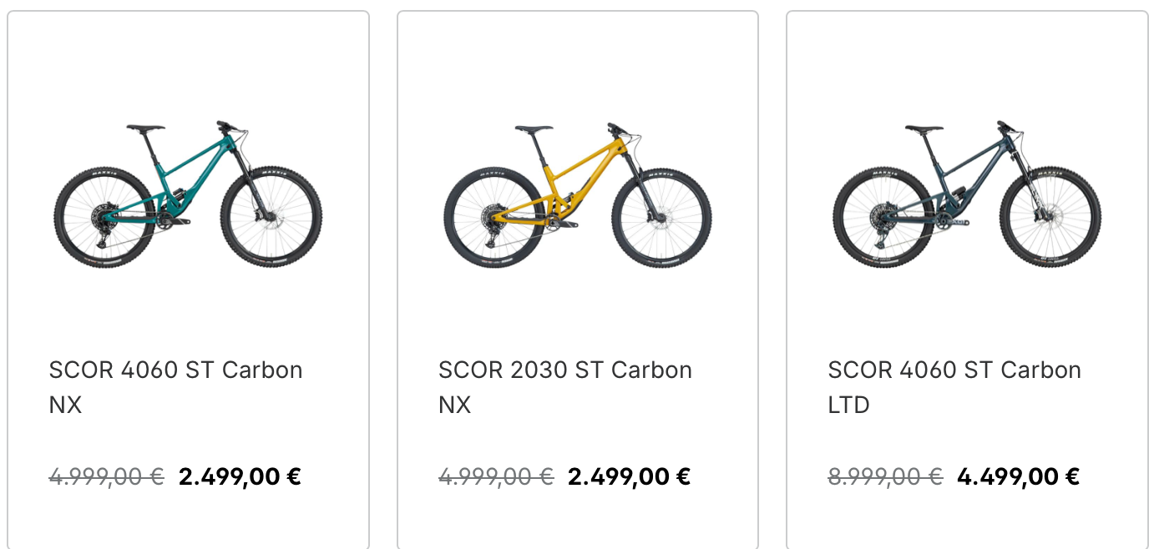
Task: Open the teal SCOR 4060 ST bike image
Action: coord(188,194)
